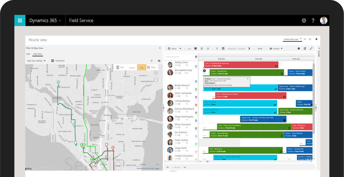Open Dynamics 365 dropdown
Image resolution: width=344 pixels, height=177 pixels.
[45, 21]
